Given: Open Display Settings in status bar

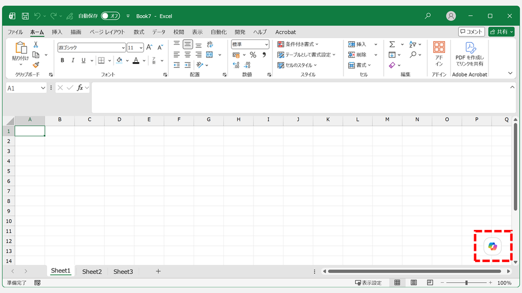Looking at the screenshot, I should (368, 283).
